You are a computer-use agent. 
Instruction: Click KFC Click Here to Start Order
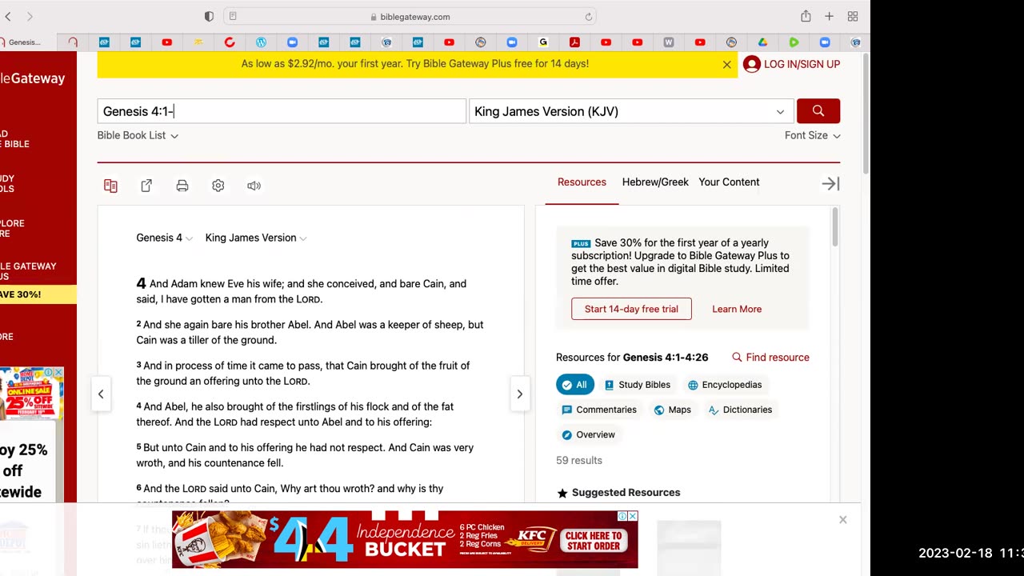pyautogui.click(x=593, y=541)
